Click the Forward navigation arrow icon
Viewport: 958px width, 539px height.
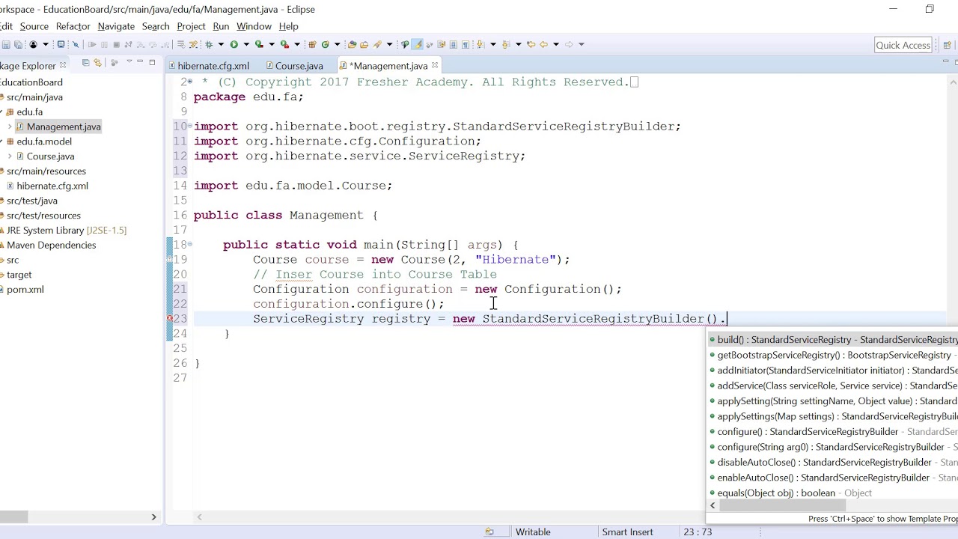(x=569, y=45)
